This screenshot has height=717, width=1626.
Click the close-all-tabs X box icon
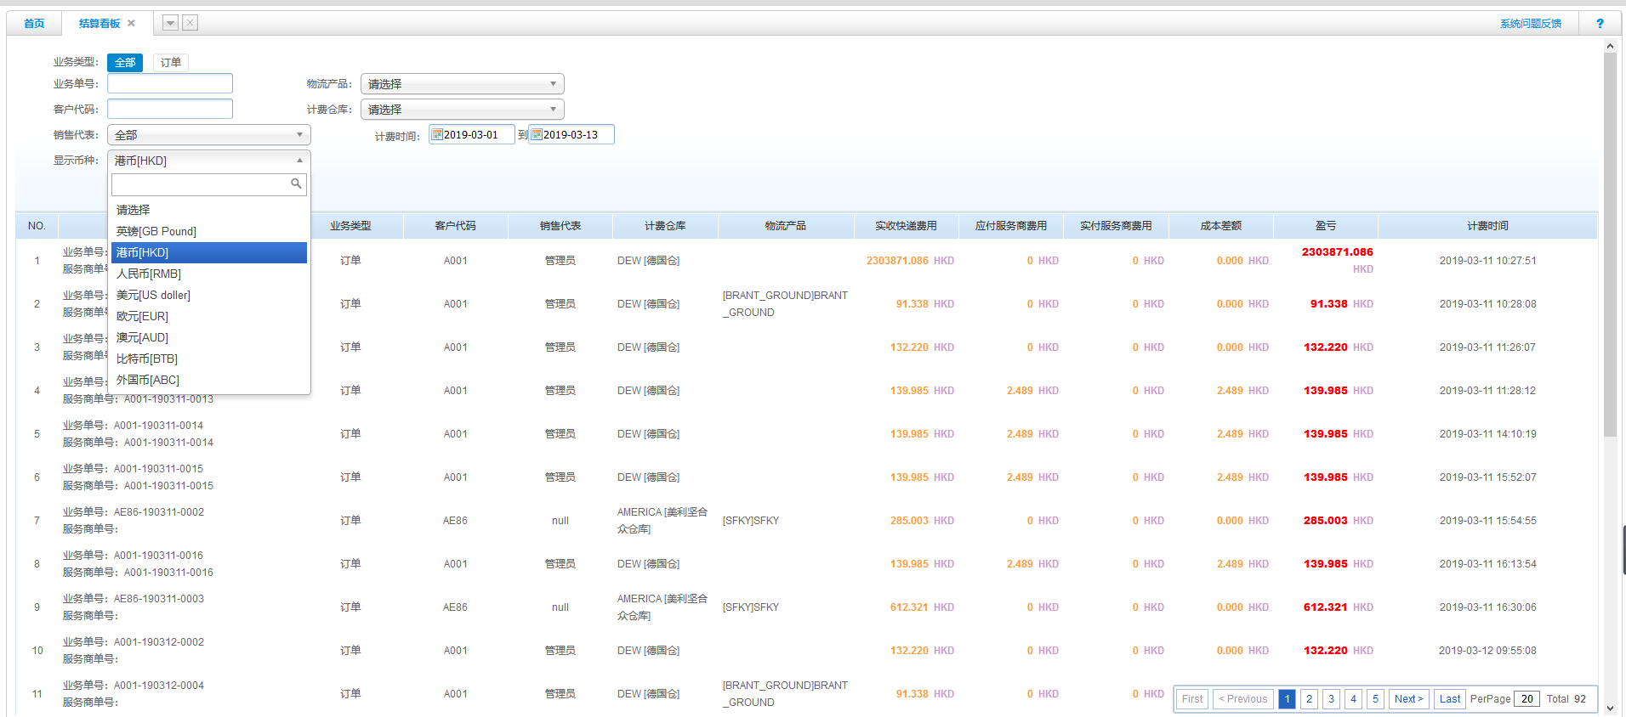click(x=190, y=24)
